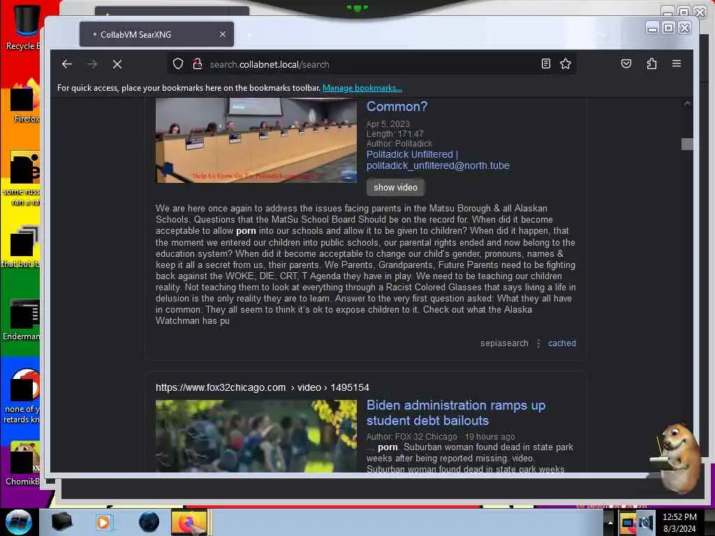The image size is (715, 536).
Task: Show hidden tray icons arrow
Action: tap(609, 523)
